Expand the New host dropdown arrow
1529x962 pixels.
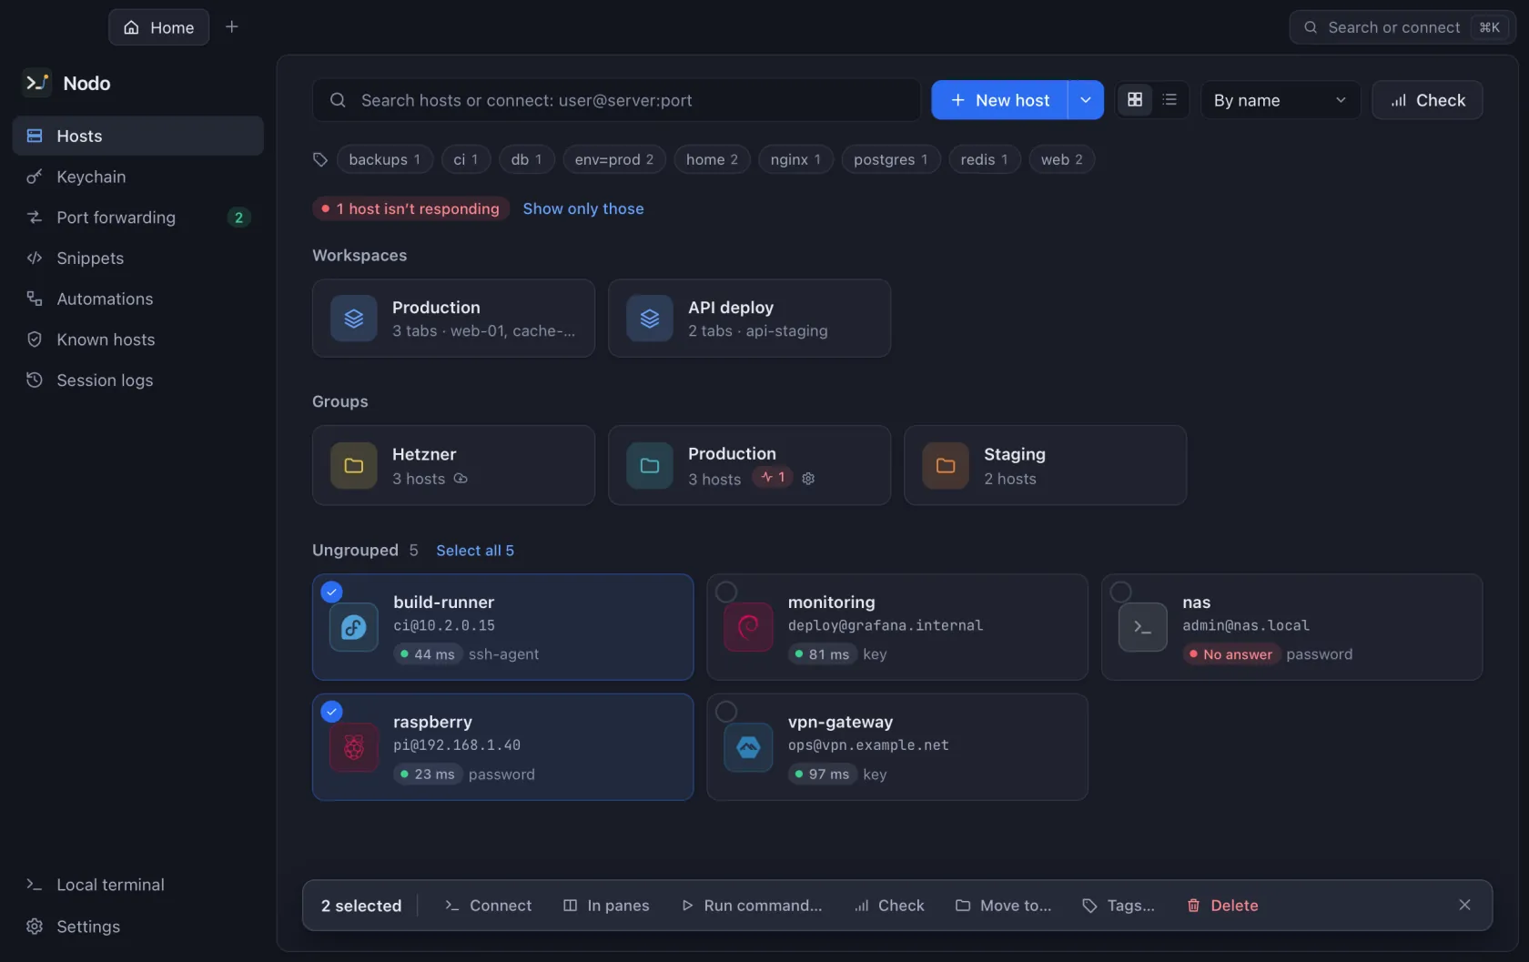pyautogui.click(x=1086, y=100)
